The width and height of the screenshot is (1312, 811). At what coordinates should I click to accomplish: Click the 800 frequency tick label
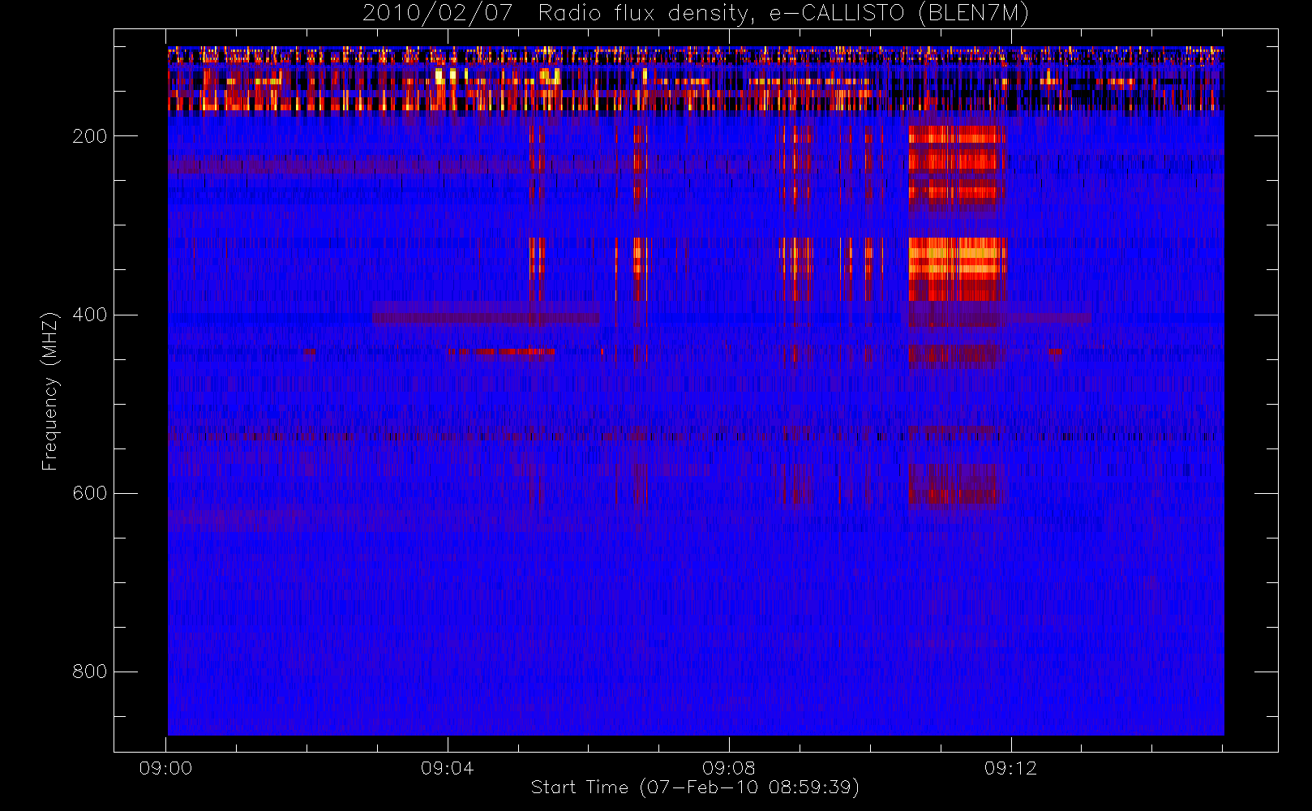89,672
